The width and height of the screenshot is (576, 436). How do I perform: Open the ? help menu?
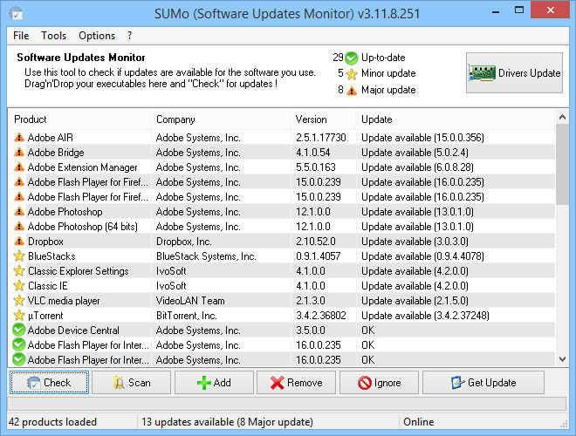click(129, 36)
